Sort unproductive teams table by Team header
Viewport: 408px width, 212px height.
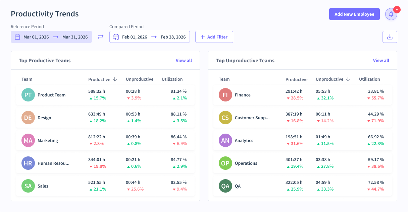point(224,79)
